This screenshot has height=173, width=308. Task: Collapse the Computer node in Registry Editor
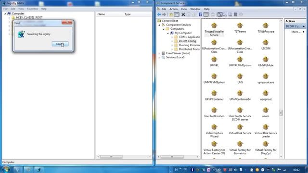[5, 14]
